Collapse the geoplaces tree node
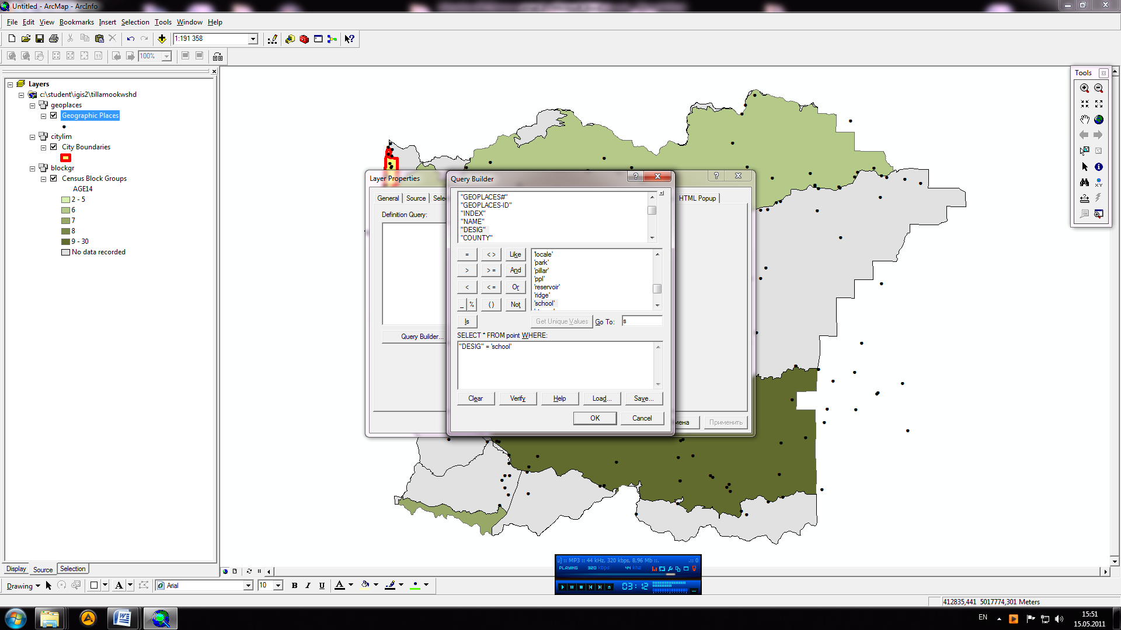This screenshot has width=1121, height=630. pyautogui.click(x=32, y=106)
